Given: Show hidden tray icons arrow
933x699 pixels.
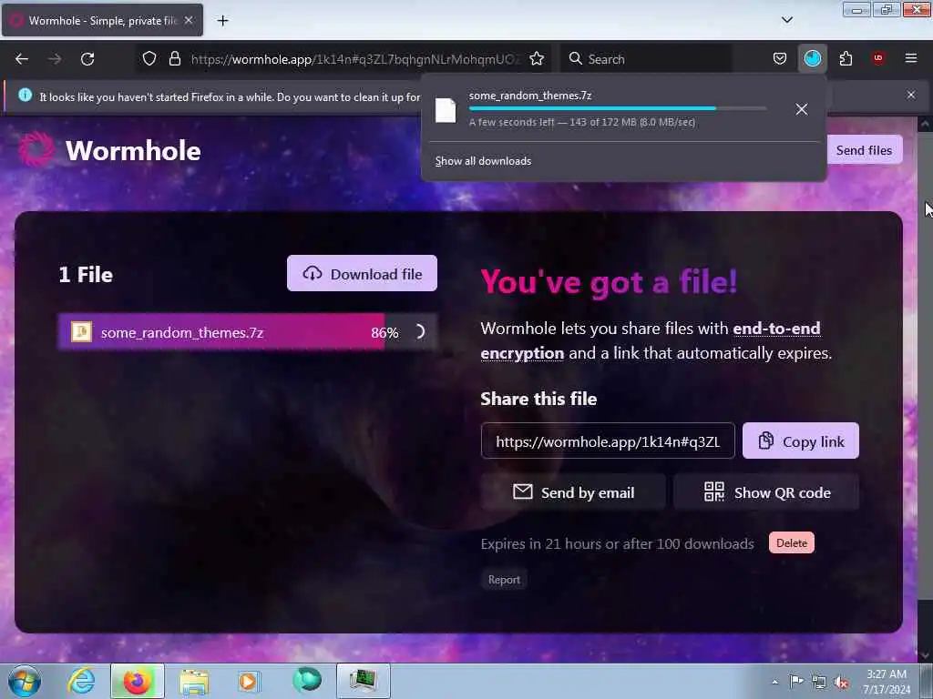Looking at the screenshot, I should (x=774, y=682).
